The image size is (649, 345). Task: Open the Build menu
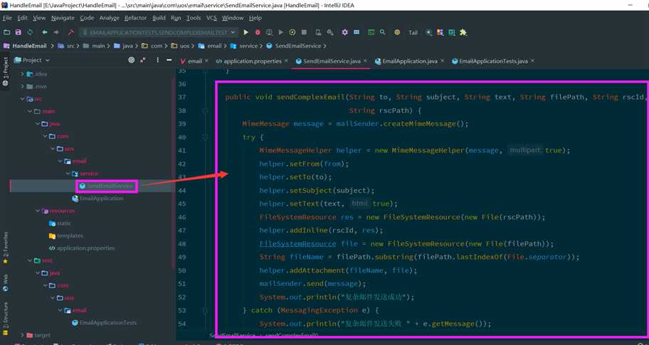tap(159, 18)
